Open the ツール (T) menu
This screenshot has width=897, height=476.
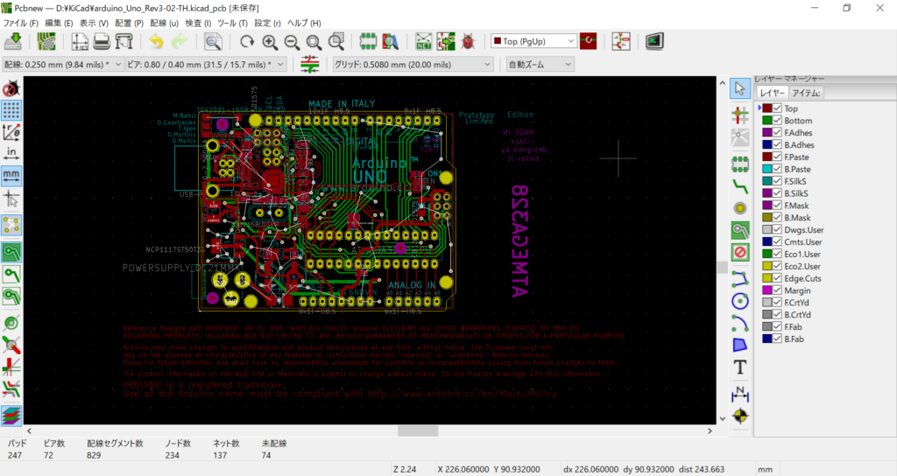point(232,24)
